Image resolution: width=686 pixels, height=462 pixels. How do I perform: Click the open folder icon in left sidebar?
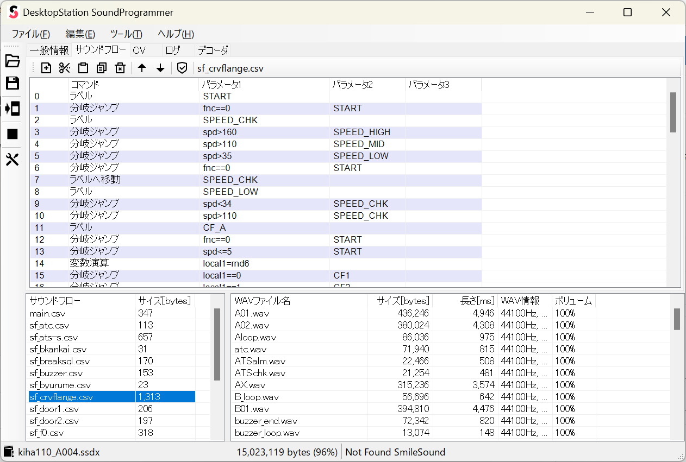[x=12, y=61]
